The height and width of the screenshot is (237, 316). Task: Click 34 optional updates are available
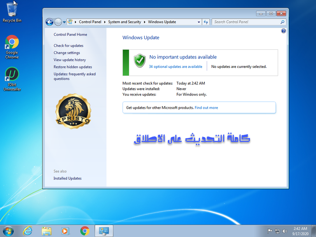tap(176, 67)
